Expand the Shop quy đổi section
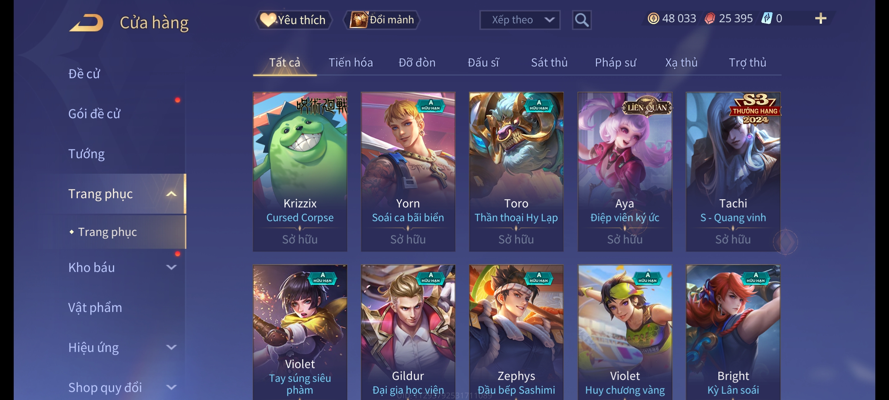Image resolution: width=889 pixels, height=400 pixels. click(171, 387)
